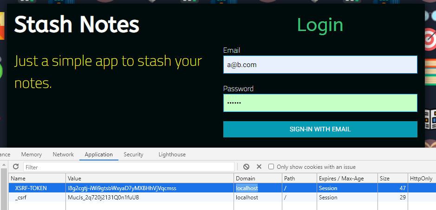The height and width of the screenshot is (210, 436).
Task: Click the SIGN-IN WITH EMAIL button
Action: point(320,129)
